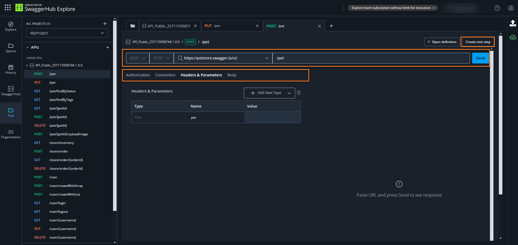Close the PUT /pet tab
The height and width of the screenshot is (245, 518).
(257, 26)
